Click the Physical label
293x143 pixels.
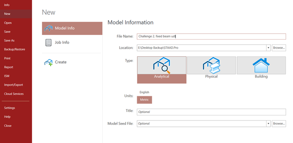pos(211,76)
